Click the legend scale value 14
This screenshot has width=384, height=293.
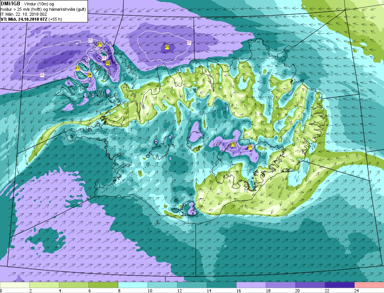coord(209,291)
